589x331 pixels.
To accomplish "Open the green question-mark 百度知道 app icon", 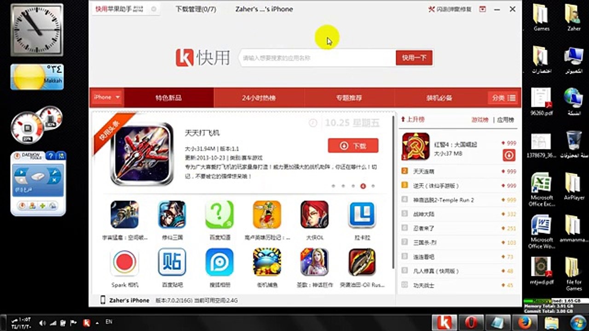I will [219, 215].
